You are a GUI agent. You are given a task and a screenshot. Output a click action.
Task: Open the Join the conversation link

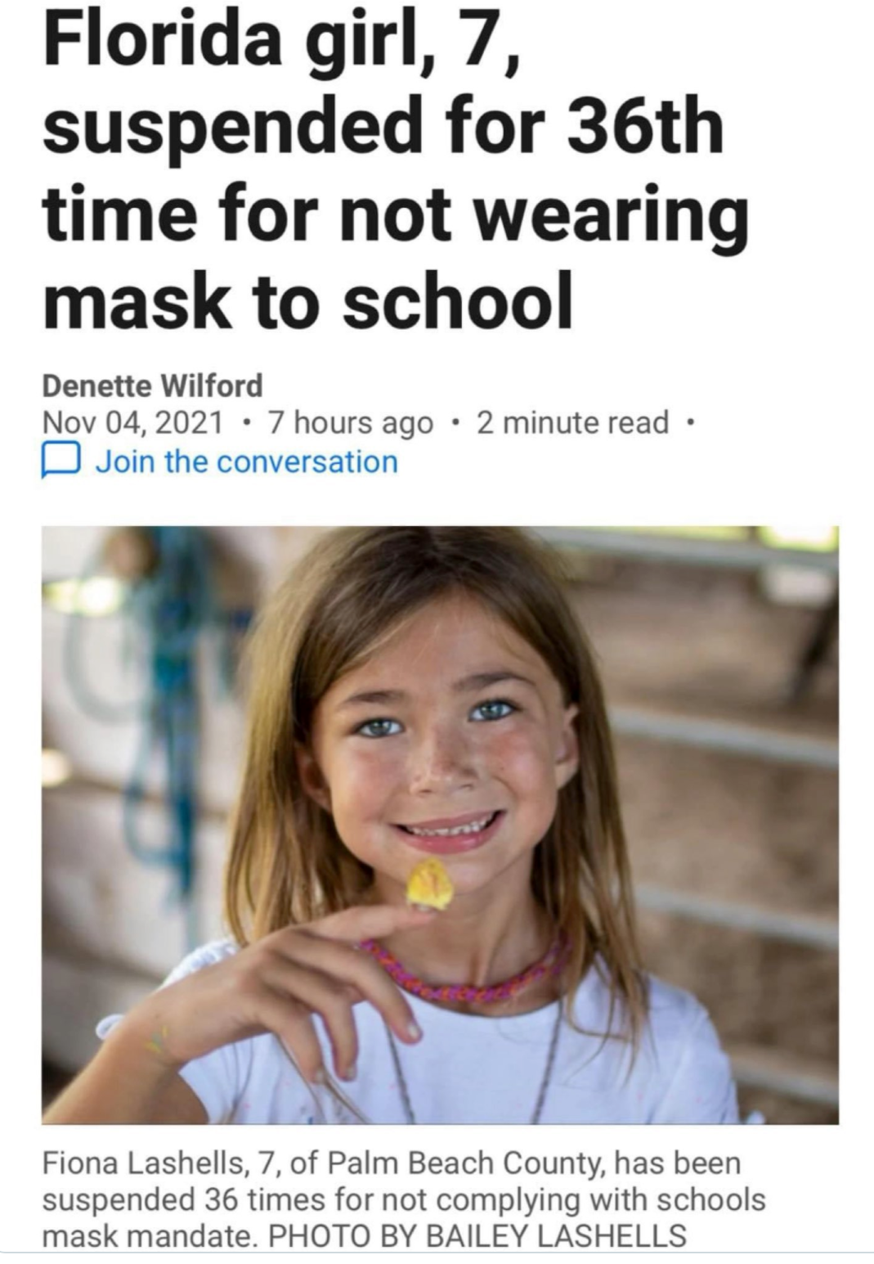(246, 461)
